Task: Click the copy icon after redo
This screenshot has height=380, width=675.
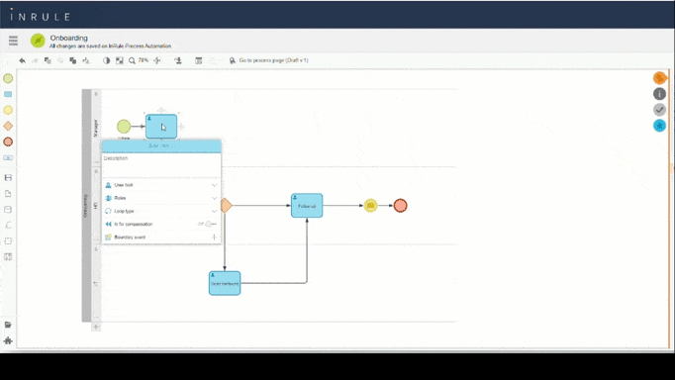Action: 48,60
